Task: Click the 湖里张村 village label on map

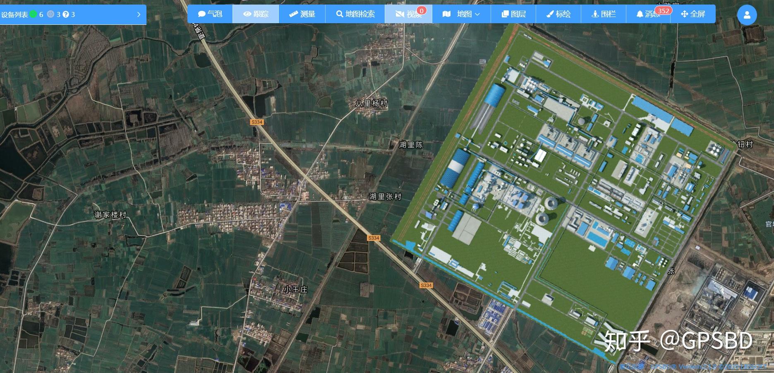Action: (x=385, y=197)
